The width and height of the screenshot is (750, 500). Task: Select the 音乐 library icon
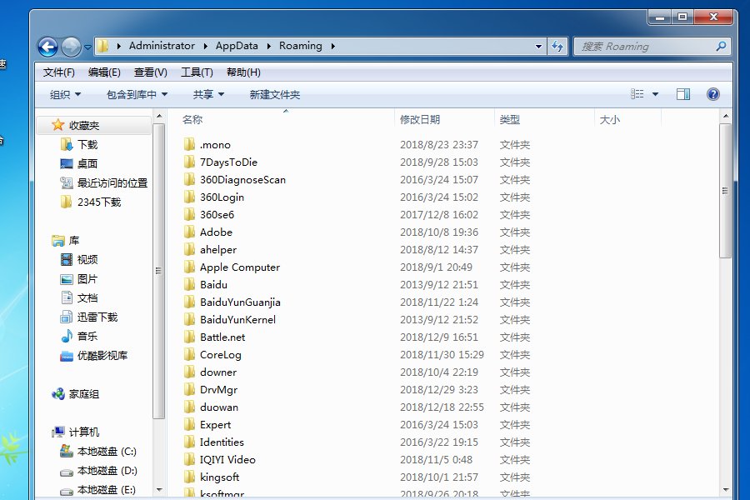(67, 337)
